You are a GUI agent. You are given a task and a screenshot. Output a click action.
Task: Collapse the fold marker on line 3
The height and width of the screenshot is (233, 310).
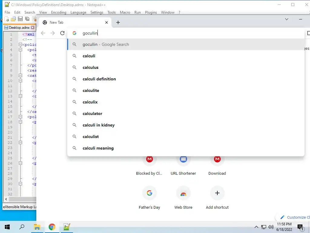point(20,45)
